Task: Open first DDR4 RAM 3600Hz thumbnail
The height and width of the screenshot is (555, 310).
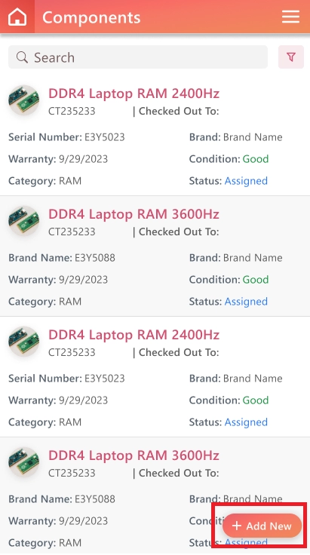Action: point(23,221)
